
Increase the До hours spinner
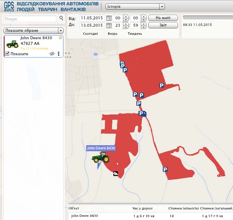[126, 24]
